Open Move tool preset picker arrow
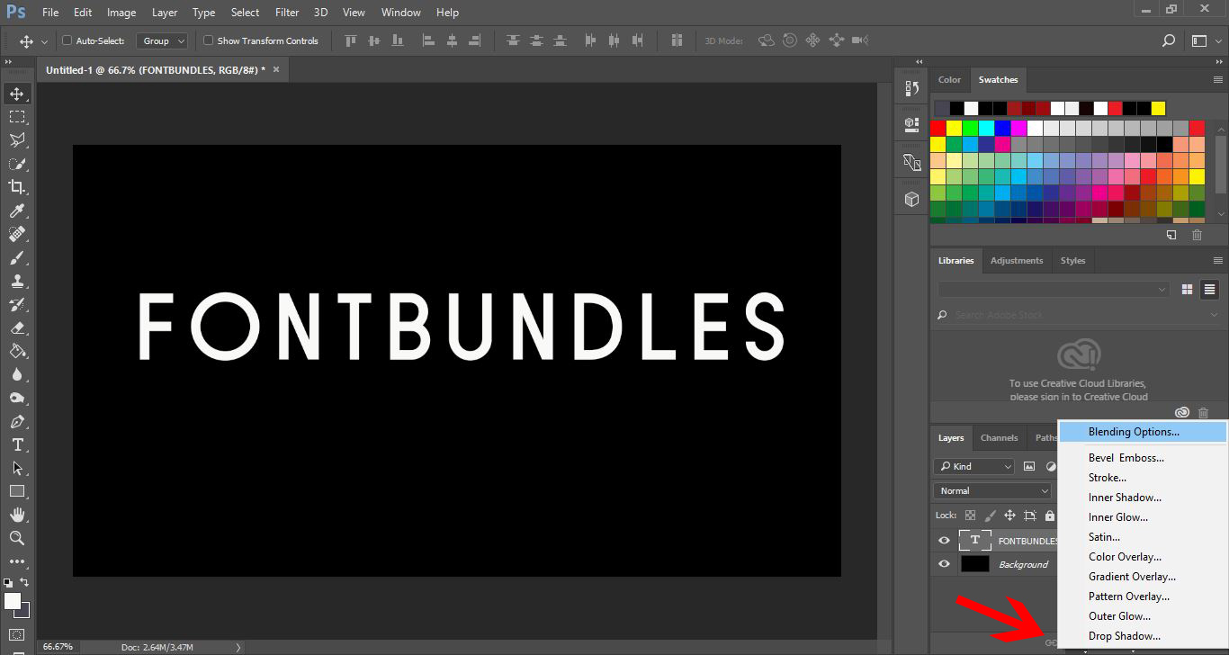This screenshot has width=1229, height=655. [x=42, y=41]
